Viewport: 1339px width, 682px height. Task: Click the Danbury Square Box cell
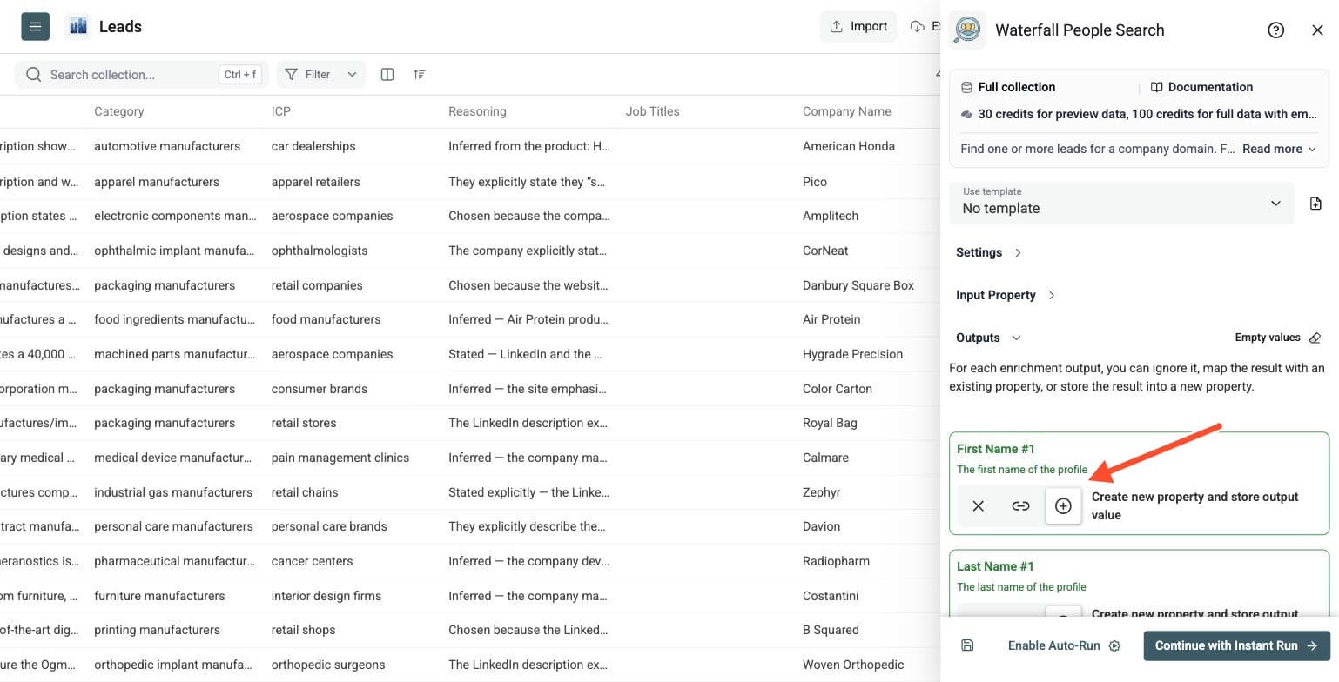tap(858, 285)
